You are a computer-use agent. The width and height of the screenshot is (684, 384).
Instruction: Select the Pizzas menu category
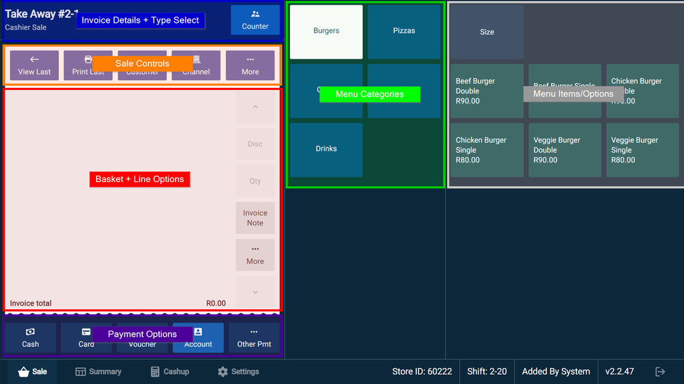[x=404, y=32]
